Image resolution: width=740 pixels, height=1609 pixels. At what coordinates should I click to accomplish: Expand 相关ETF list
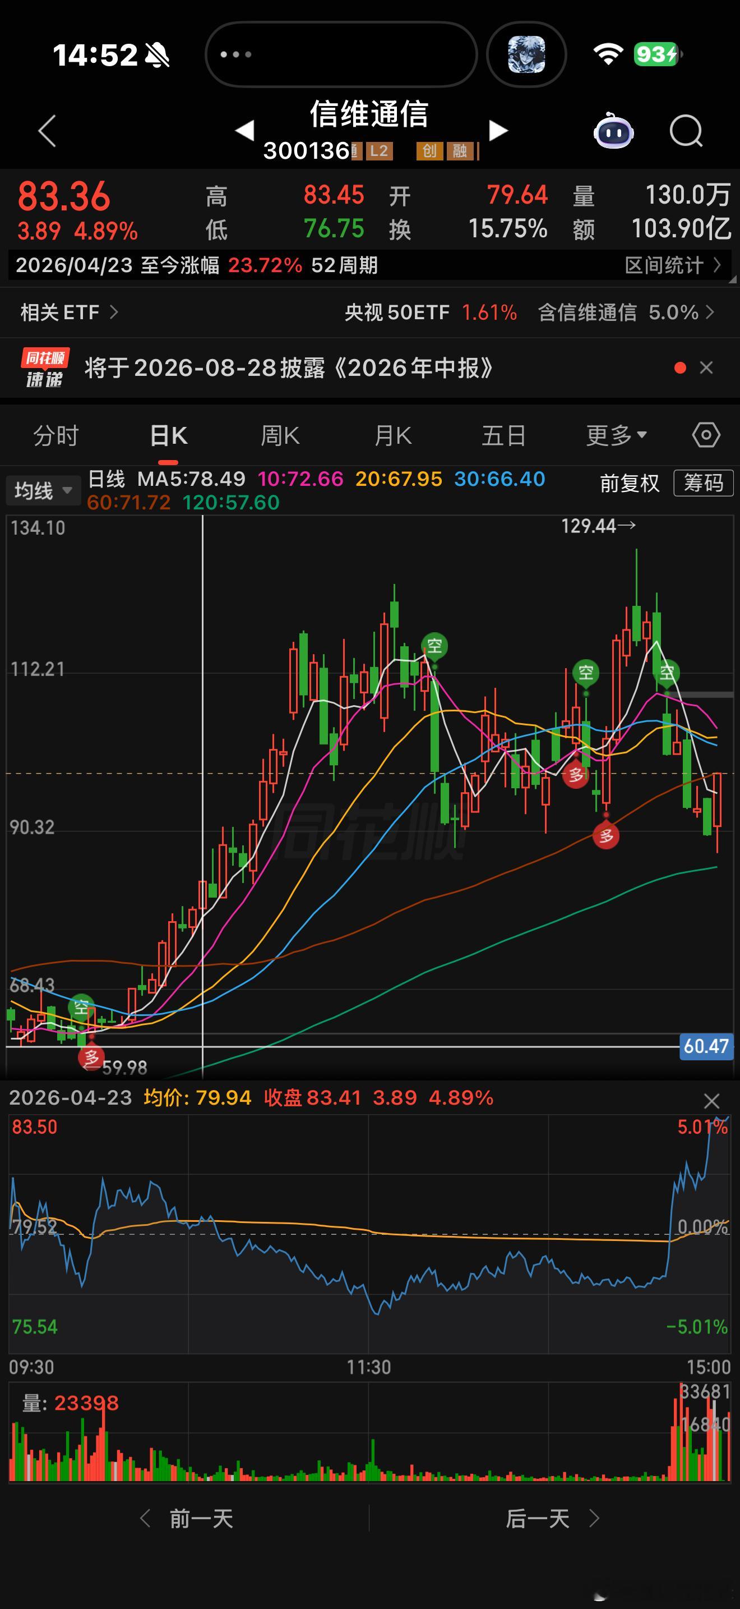pyautogui.click(x=70, y=312)
